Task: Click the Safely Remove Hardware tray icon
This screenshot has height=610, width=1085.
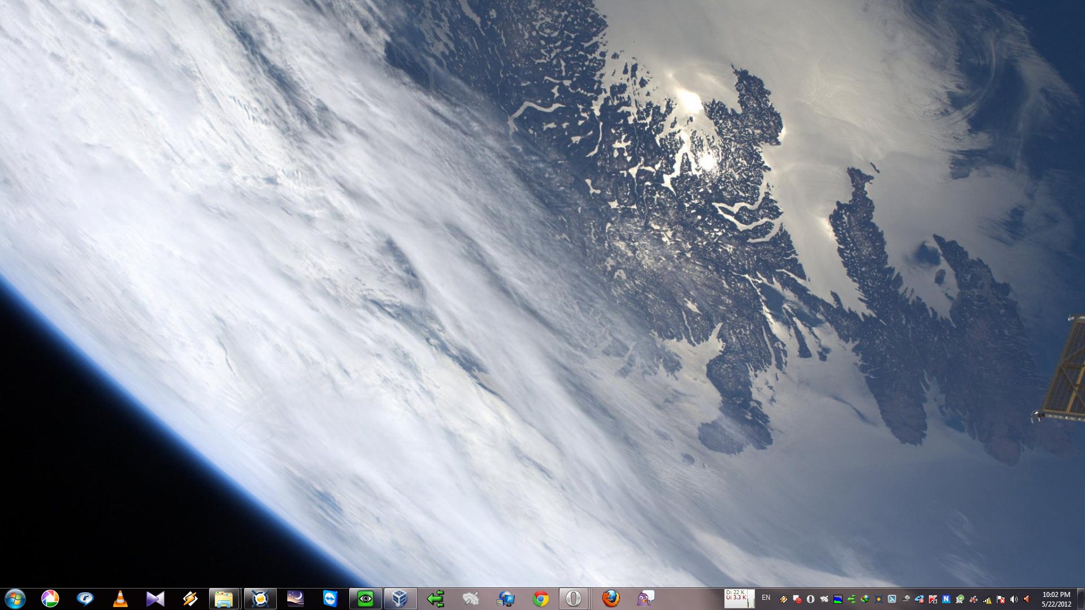Action: pyautogui.click(x=905, y=599)
